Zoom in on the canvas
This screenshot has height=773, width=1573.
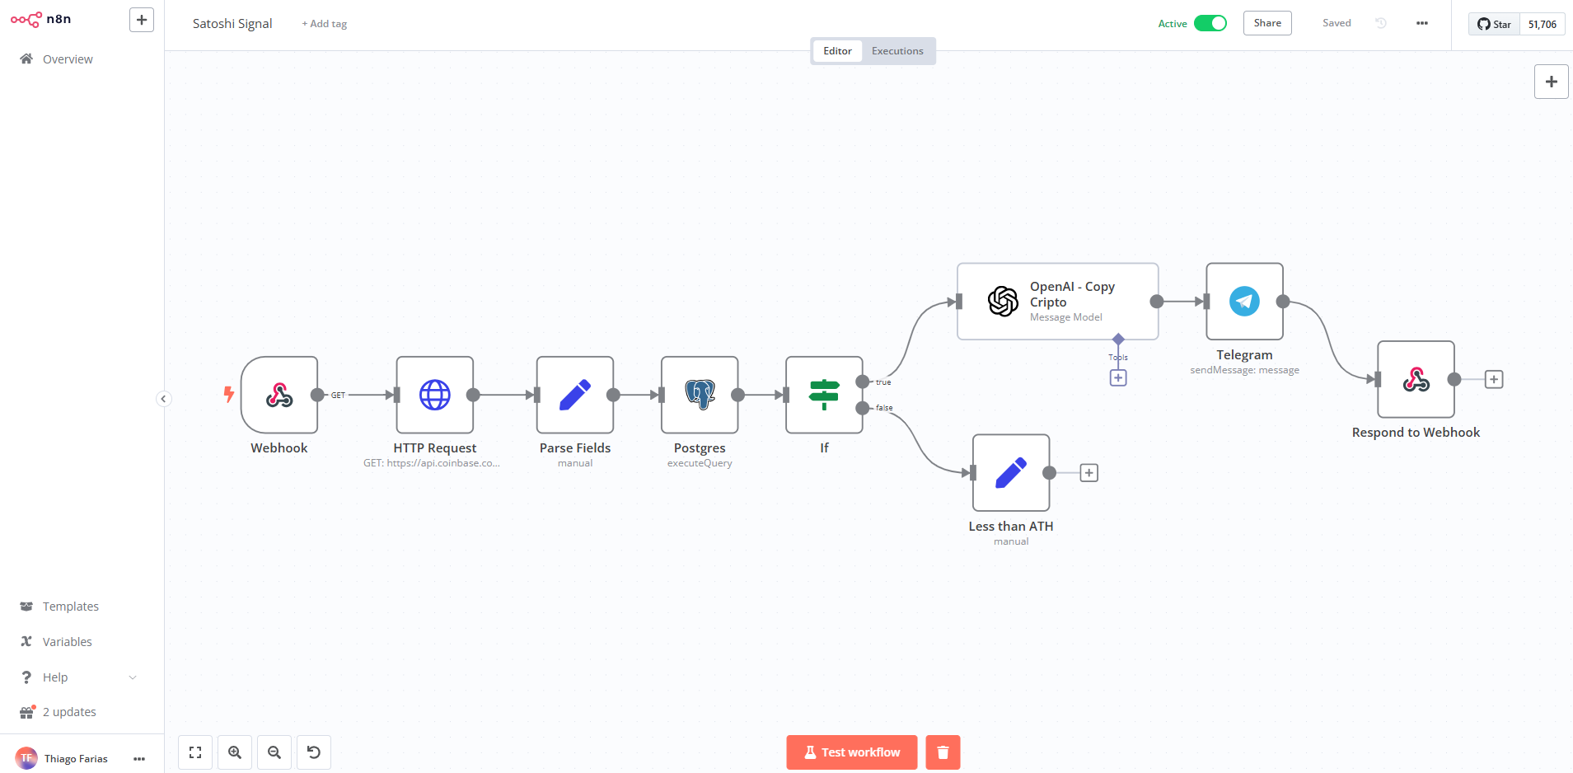click(x=235, y=752)
